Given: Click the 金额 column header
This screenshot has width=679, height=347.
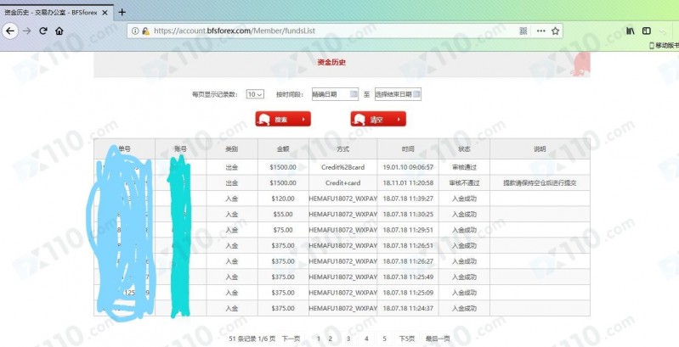Looking at the screenshot, I should pos(283,149).
